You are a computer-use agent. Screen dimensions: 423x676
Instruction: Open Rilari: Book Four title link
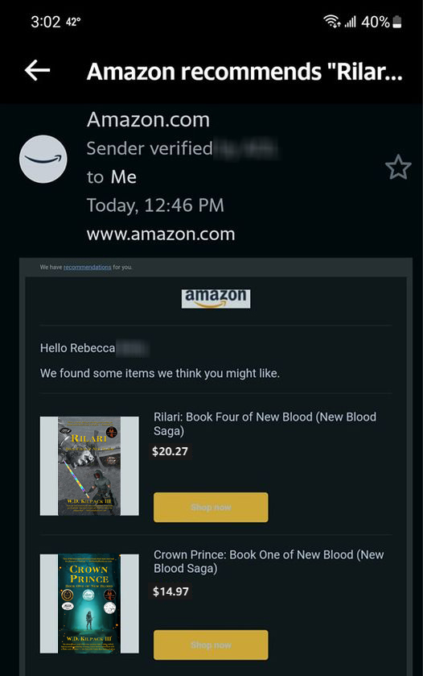[x=265, y=424]
